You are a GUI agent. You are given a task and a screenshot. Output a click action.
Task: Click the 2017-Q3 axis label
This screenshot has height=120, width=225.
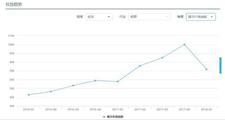coord(162,109)
